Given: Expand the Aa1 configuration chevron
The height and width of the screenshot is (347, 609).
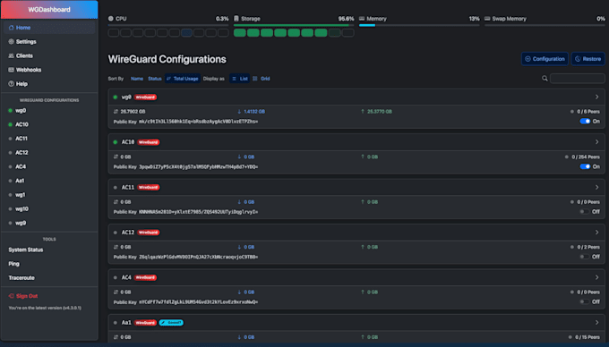Looking at the screenshot, I should point(597,322).
